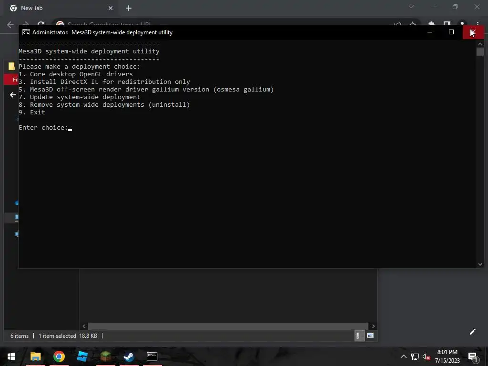Close the New Tab tab in Chrome

point(111,8)
